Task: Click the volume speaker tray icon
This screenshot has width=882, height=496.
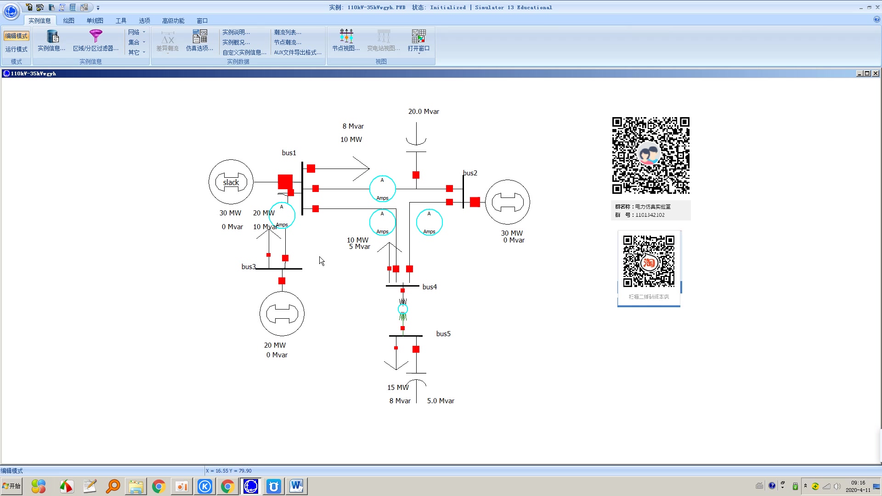Action: [x=837, y=486]
